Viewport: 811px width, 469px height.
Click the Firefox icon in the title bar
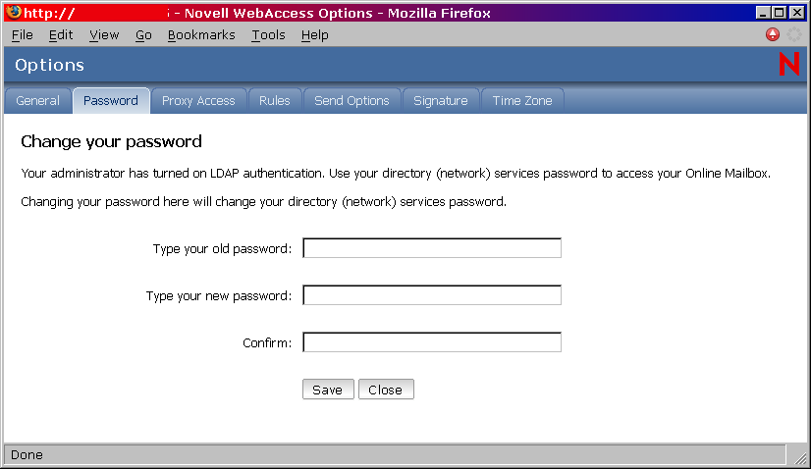pyautogui.click(x=14, y=13)
